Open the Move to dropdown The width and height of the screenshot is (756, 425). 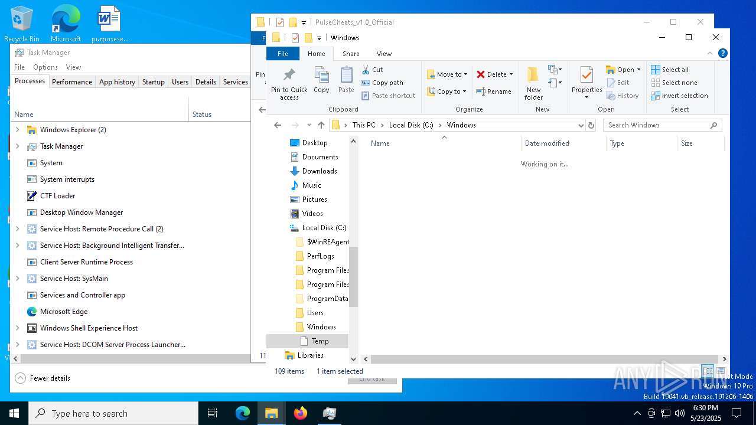click(x=447, y=74)
